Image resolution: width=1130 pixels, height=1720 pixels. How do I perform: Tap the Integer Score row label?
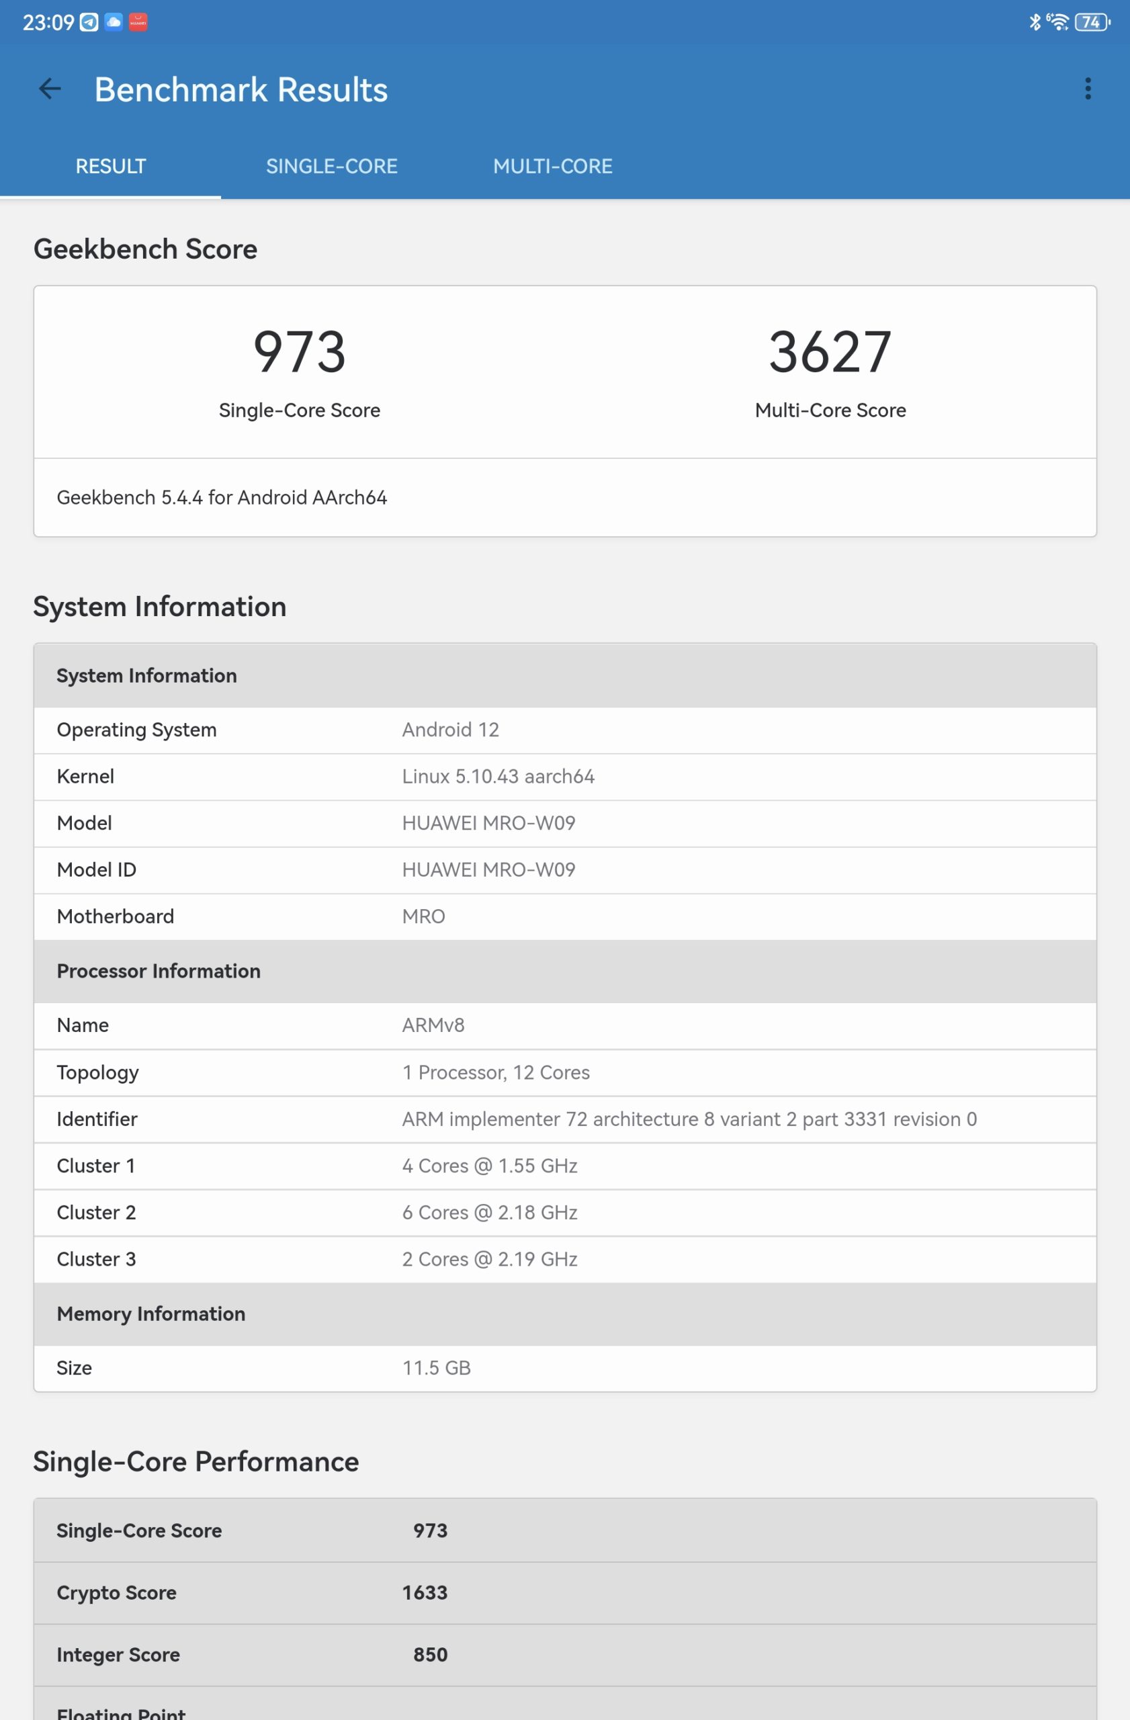(118, 1654)
